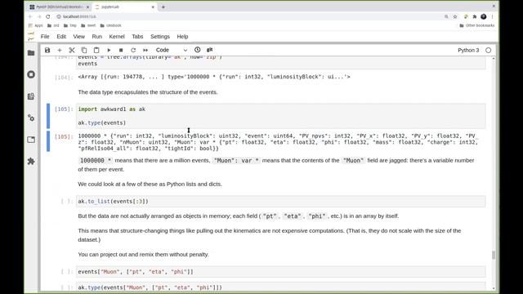
Task: Insert a new cell with the plus icon
Action: (60, 50)
